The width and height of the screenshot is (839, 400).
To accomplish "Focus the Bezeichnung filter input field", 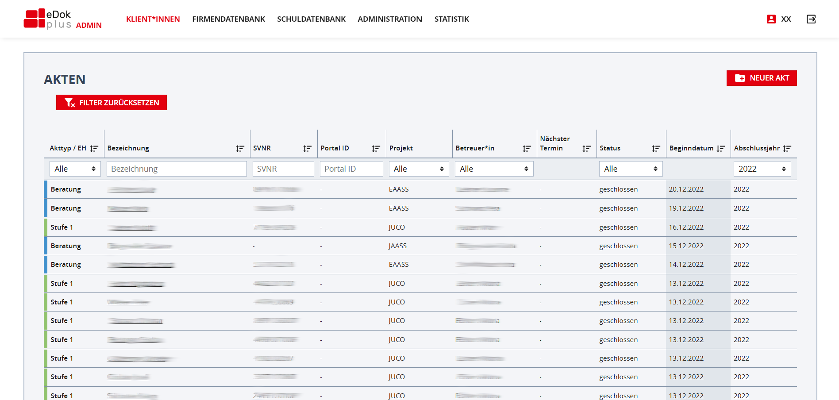I will 177,169.
